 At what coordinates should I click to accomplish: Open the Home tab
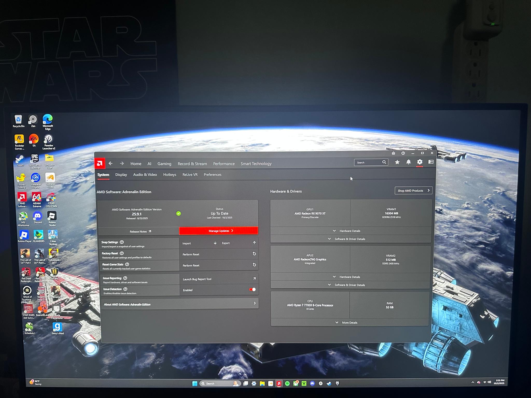click(x=136, y=164)
